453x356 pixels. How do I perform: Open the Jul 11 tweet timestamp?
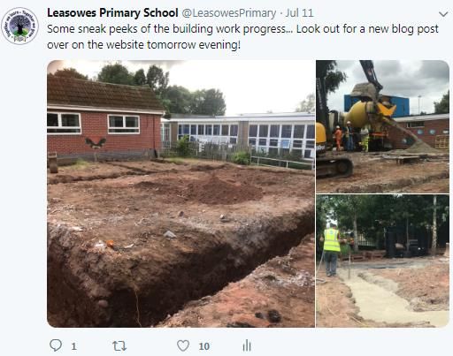299,13
